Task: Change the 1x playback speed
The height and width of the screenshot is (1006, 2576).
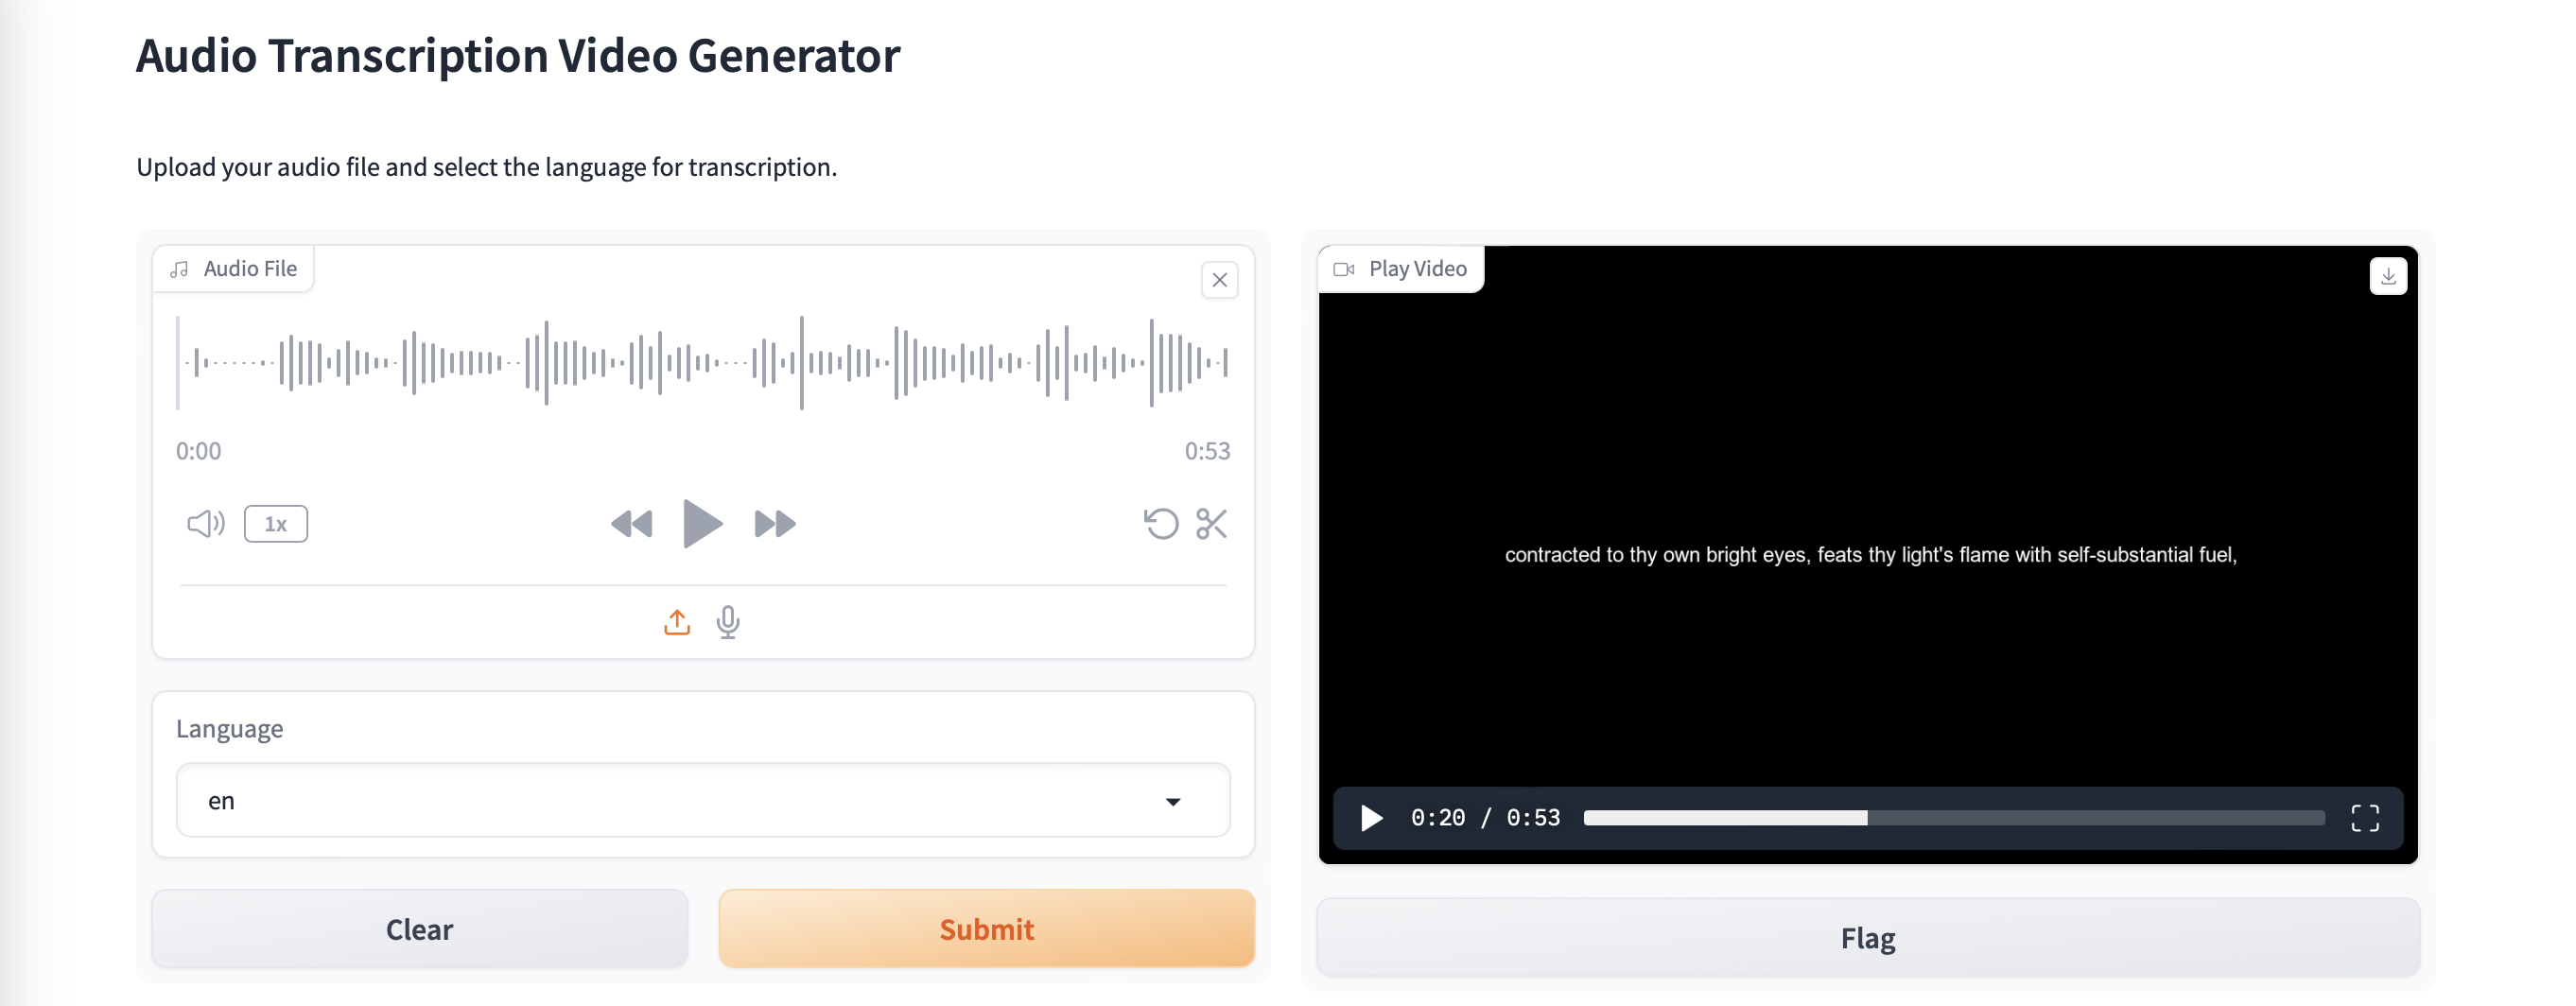Action: point(276,524)
